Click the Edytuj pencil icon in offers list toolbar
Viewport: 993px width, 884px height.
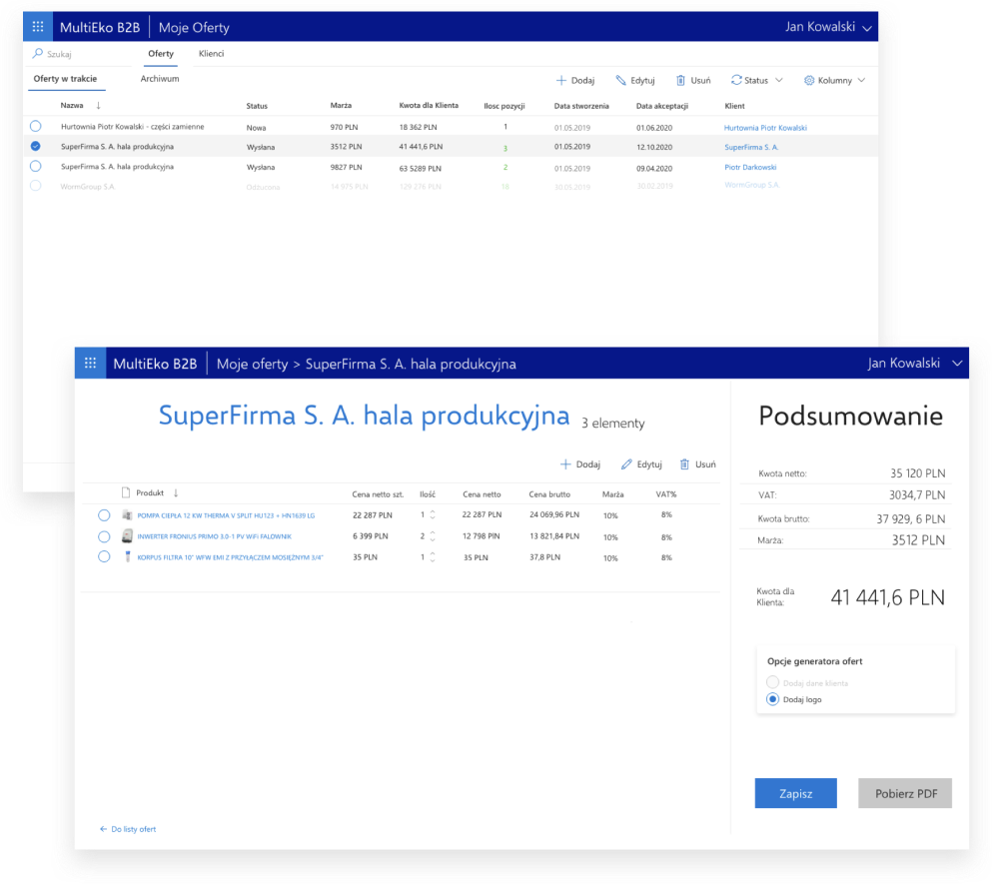(620, 80)
